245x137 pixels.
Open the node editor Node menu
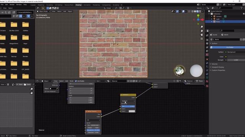tap(72, 81)
